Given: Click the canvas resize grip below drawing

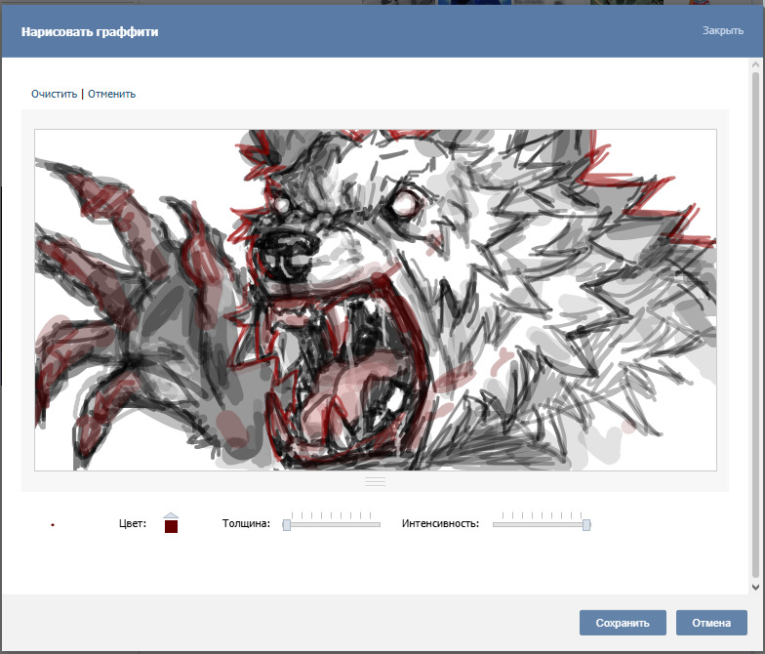Looking at the screenshot, I should pos(375,481).
